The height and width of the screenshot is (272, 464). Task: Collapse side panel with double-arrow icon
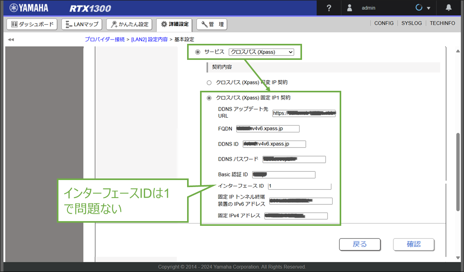pyautogui.click(x=11, y=40)
